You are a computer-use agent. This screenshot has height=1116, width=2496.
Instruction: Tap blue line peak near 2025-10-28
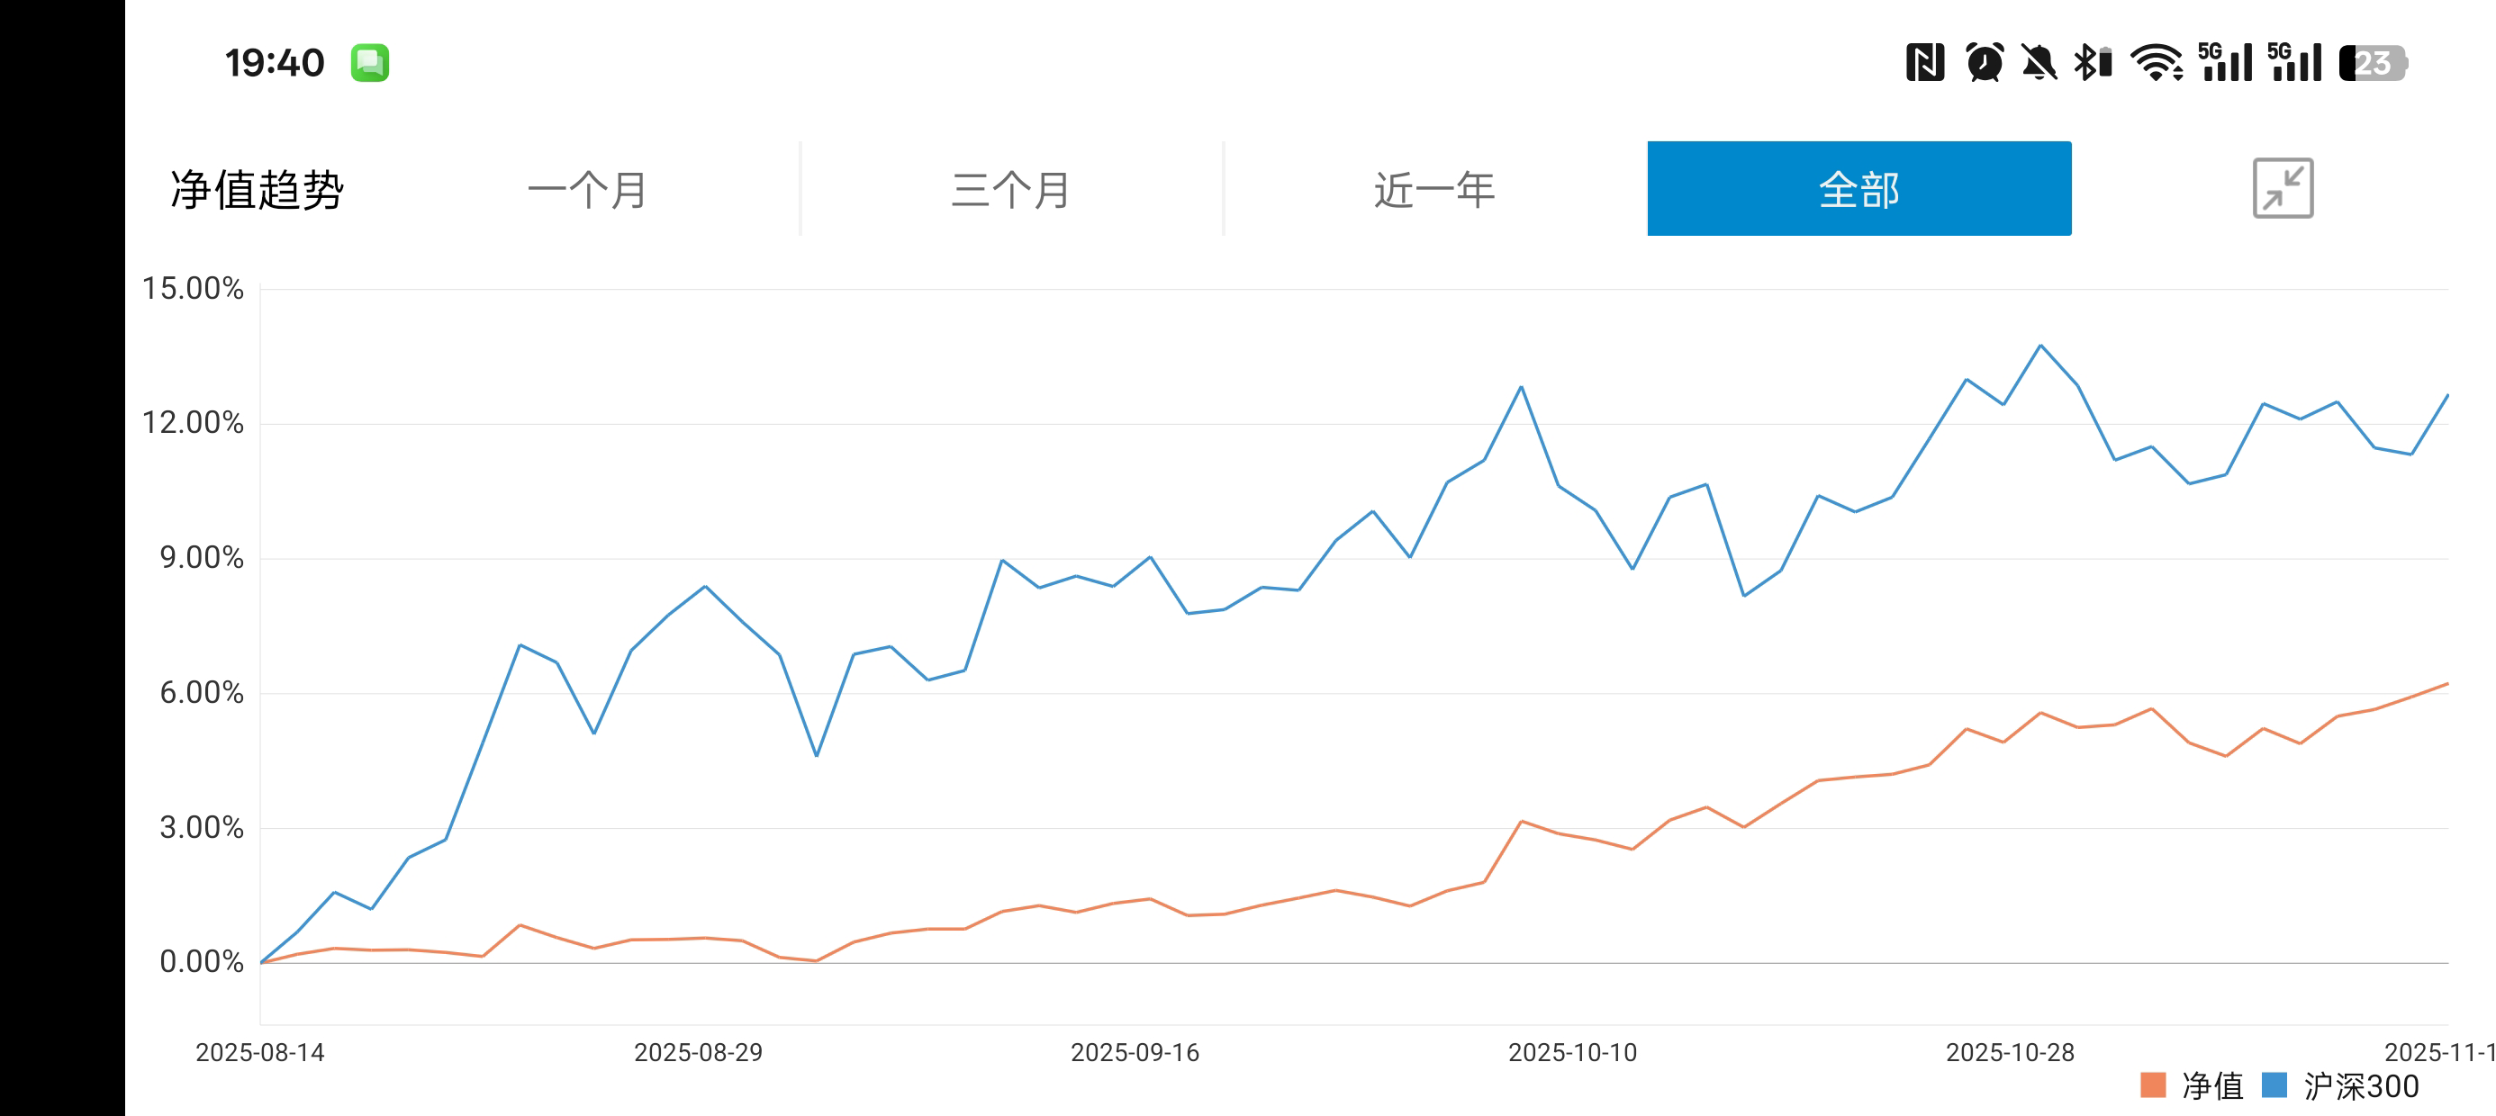coord(2040,346)
